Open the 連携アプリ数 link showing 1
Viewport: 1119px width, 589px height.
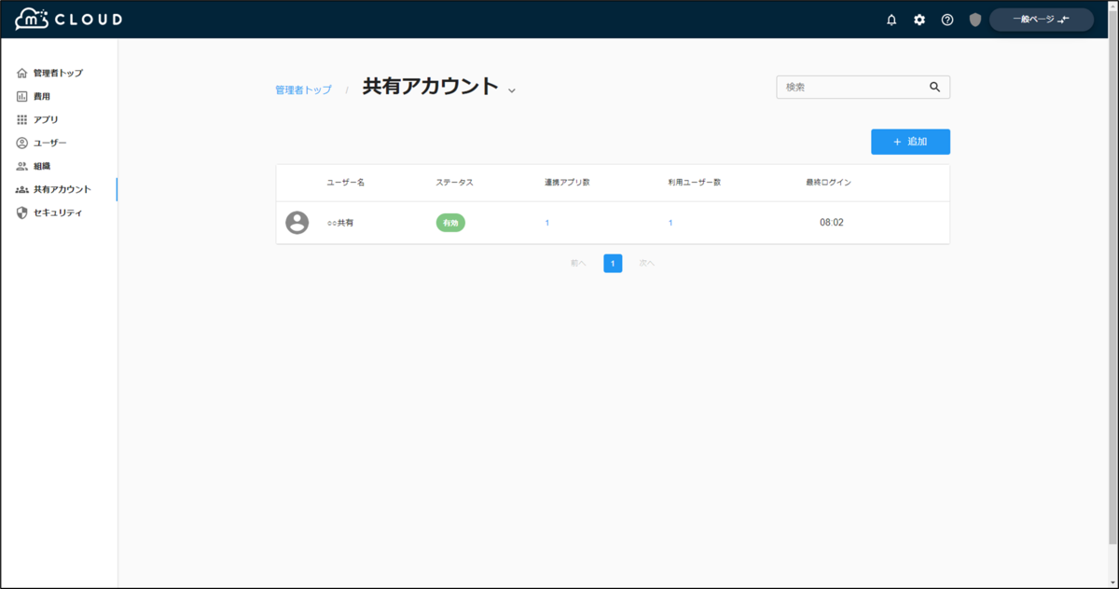(x=546, y=223)
